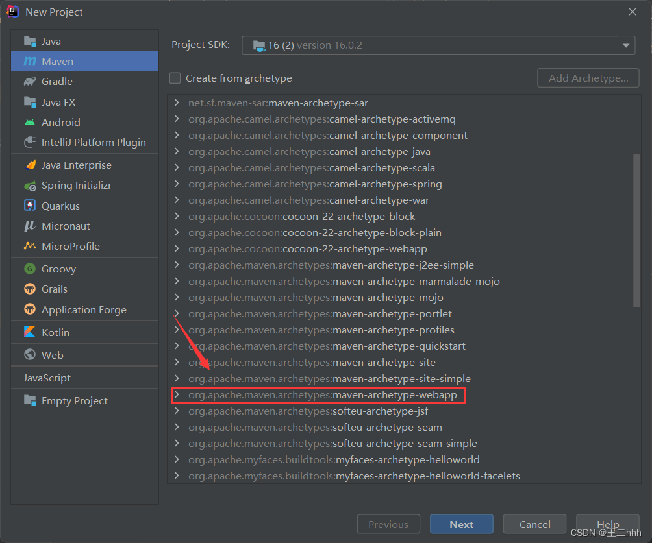Click the Gradle elephant icon

click(30, 82)
